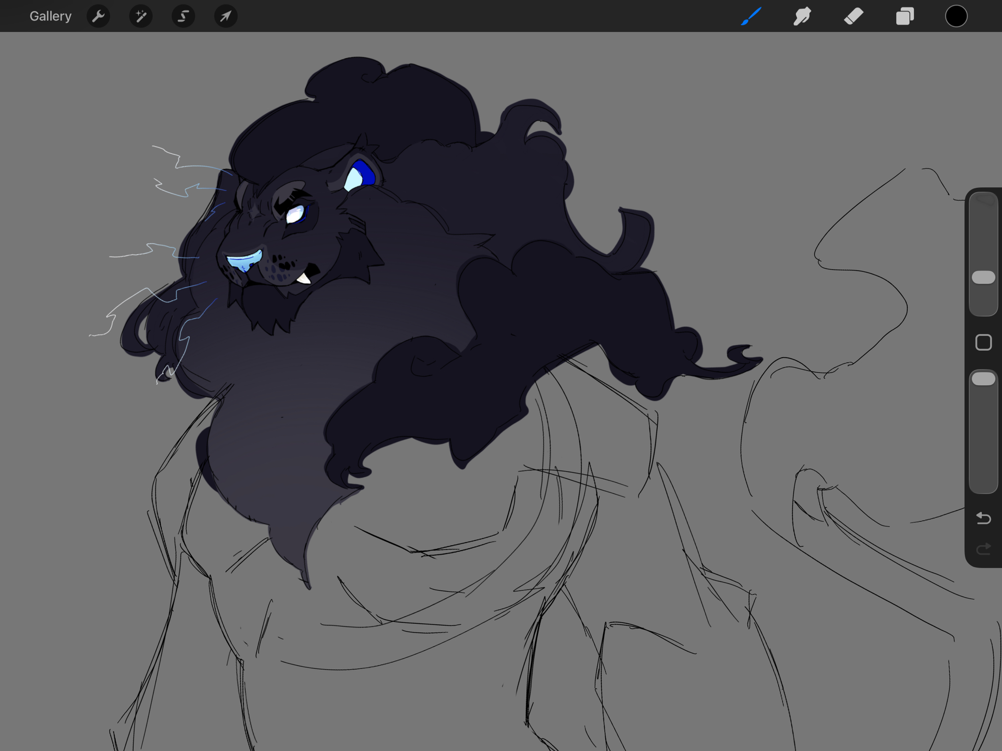Open the Actions wrench menu
Screen dimensions: 1002x751
98,17
